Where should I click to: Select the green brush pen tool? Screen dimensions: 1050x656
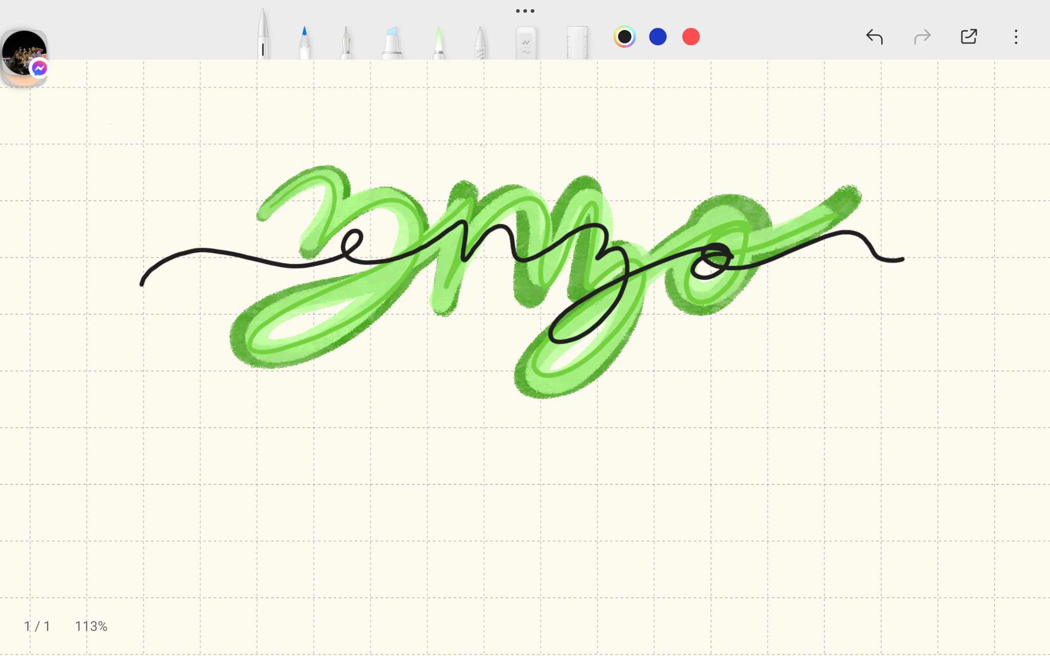point(439,43)
